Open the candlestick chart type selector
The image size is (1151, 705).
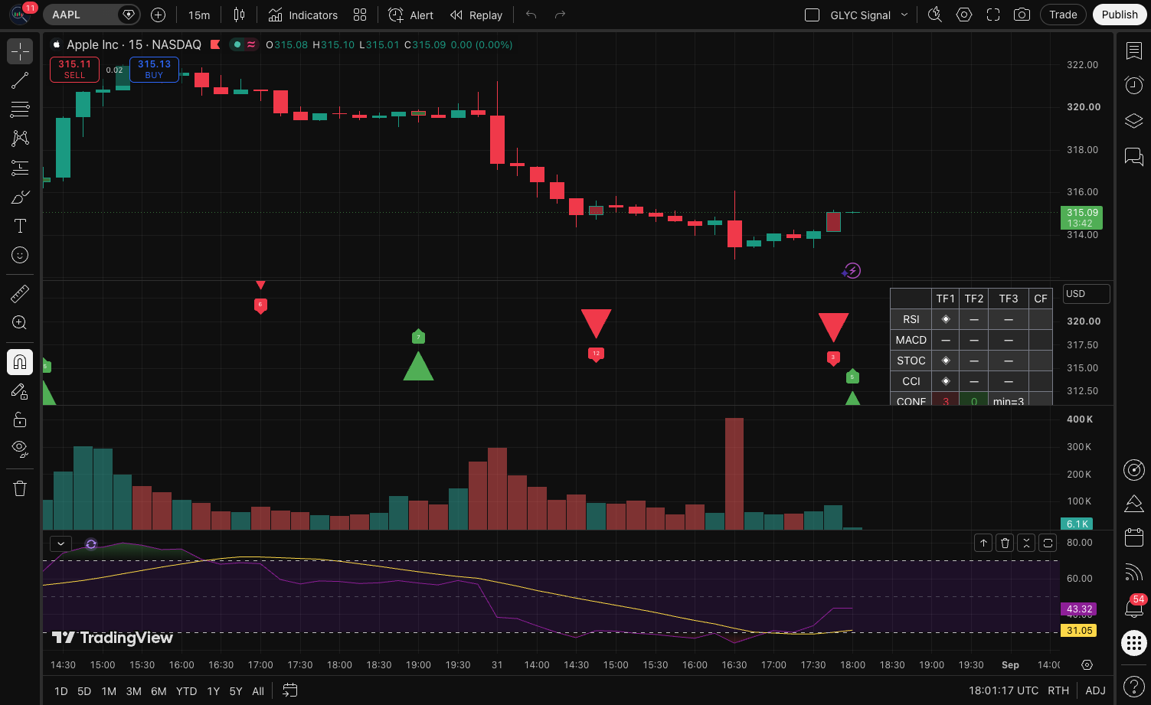point(239,15)
